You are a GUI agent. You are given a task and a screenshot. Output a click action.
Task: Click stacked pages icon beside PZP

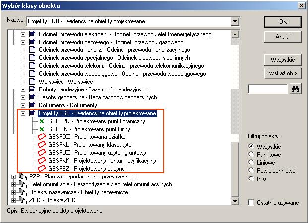point(23,177)
